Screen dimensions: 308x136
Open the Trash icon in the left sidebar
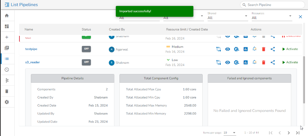(7, 91)
